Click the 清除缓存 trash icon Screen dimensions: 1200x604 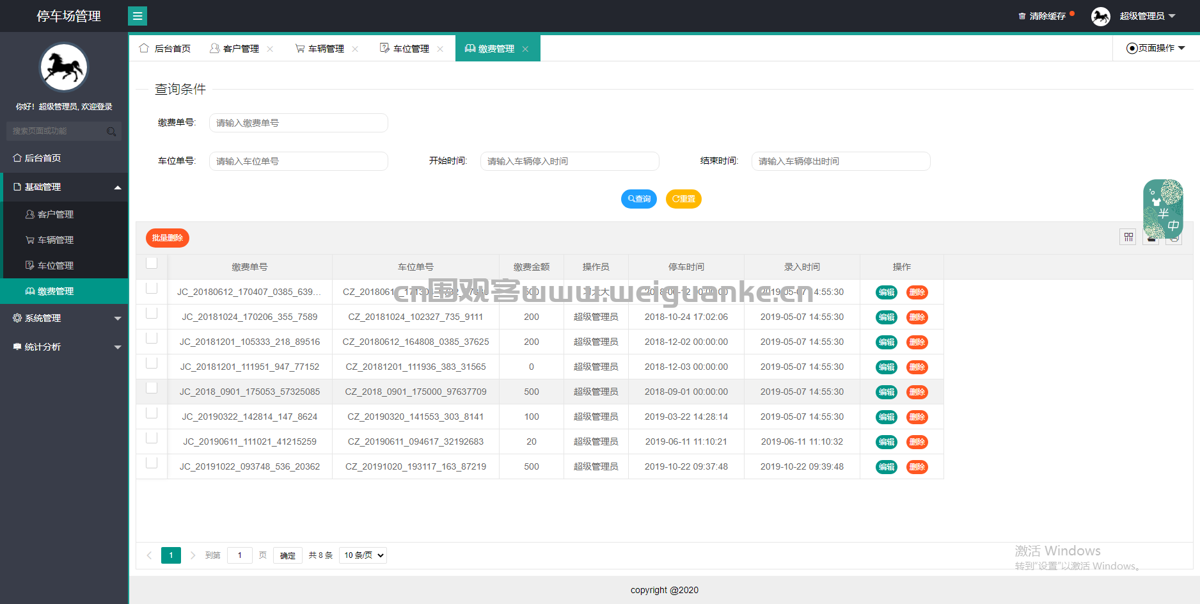tap(1022, 16)
